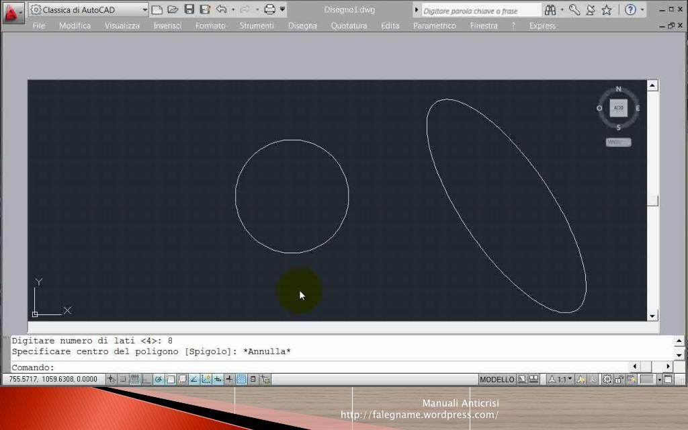This screenshot has height=430, width=688.
Task: Expand Quick Access toolbar customize arrow
Action: [283, 9]
